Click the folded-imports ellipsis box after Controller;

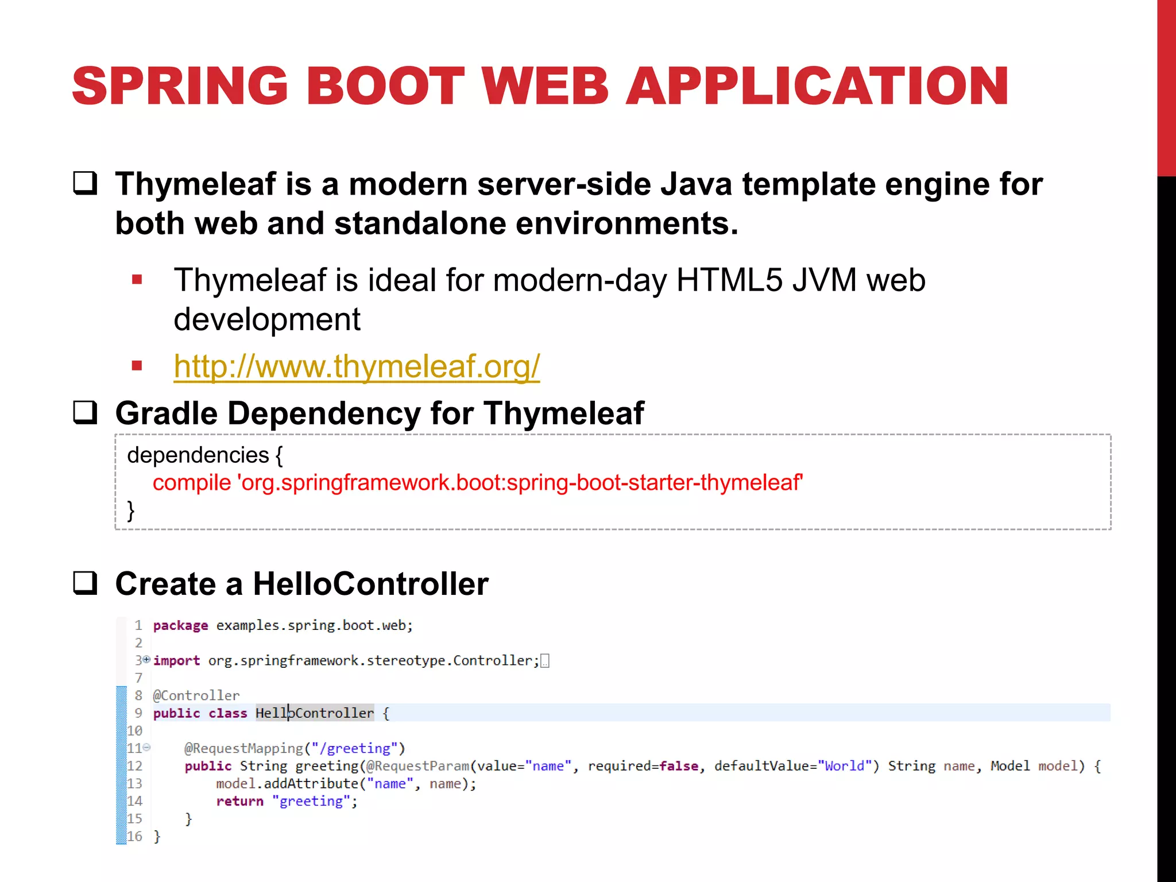[x=545, y=661]
